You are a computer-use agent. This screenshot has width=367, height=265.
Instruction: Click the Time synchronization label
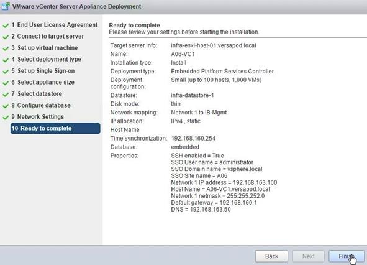coord(138,138)
